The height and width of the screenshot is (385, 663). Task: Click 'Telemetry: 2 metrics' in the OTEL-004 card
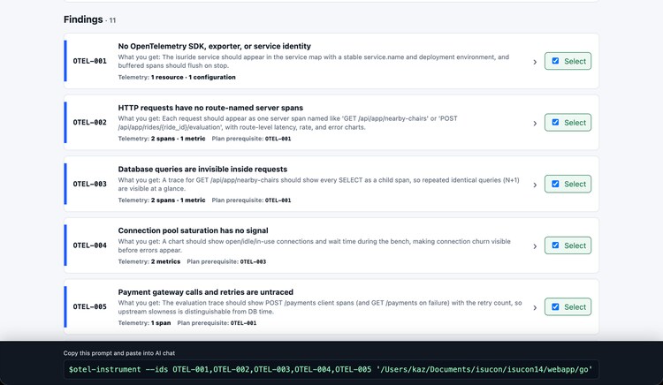point(149,261)
